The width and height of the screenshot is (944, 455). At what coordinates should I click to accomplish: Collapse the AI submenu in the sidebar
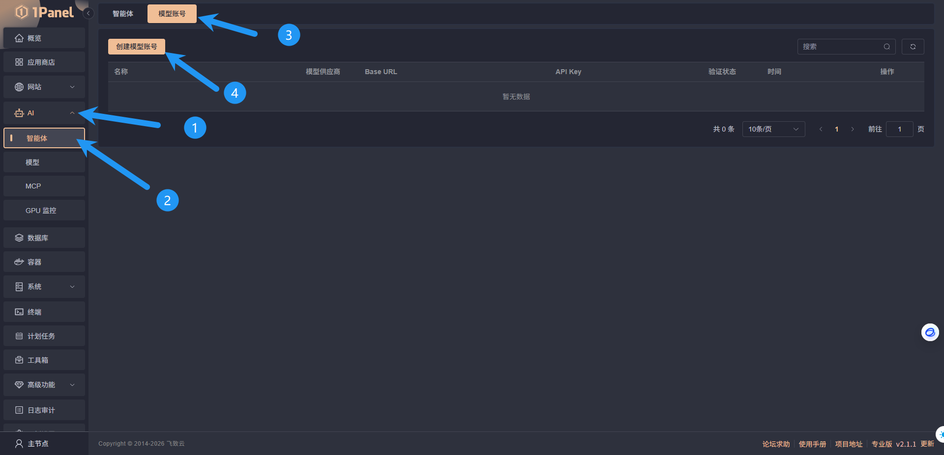(72, 113)
